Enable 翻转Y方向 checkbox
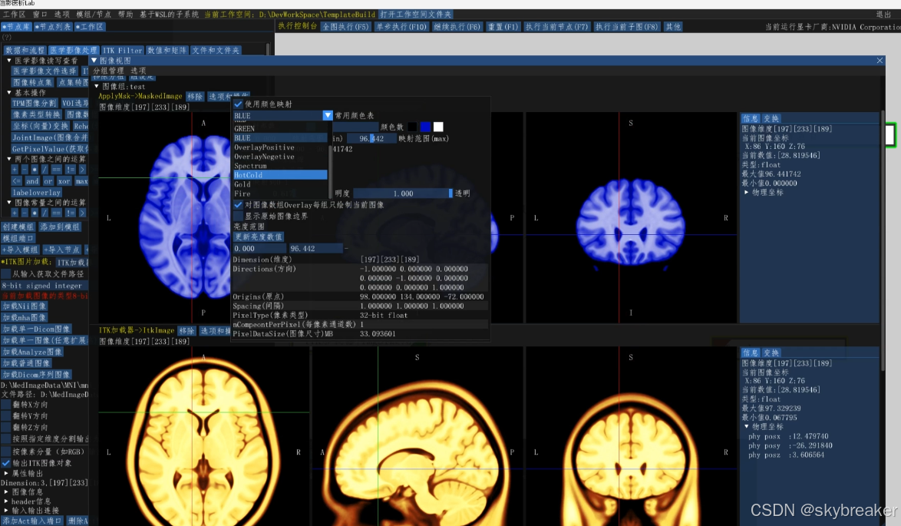The height and width of the screenshot is (526, 901). pyautogui.click(x=5, y=415)
